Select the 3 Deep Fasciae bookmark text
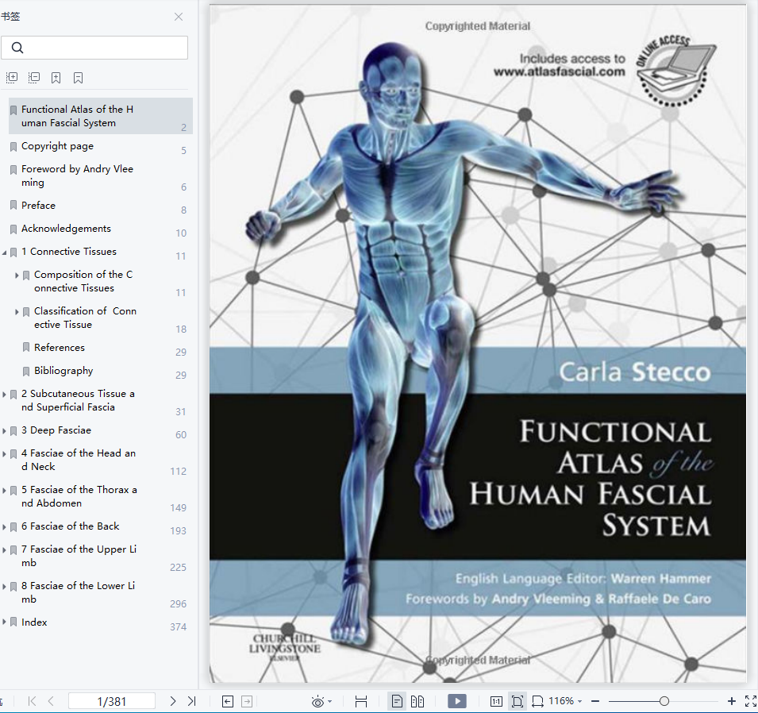Viewport: 758px width, 713px height. click(x=56, y=430)
